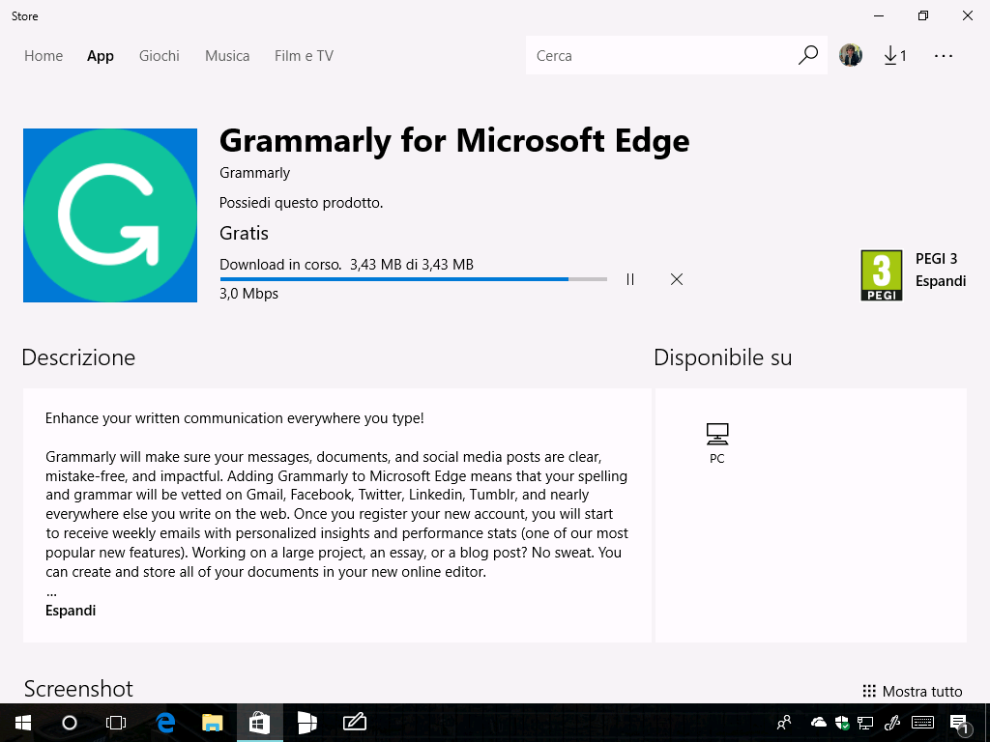Open Windows Defender shield tray icon

842,723
